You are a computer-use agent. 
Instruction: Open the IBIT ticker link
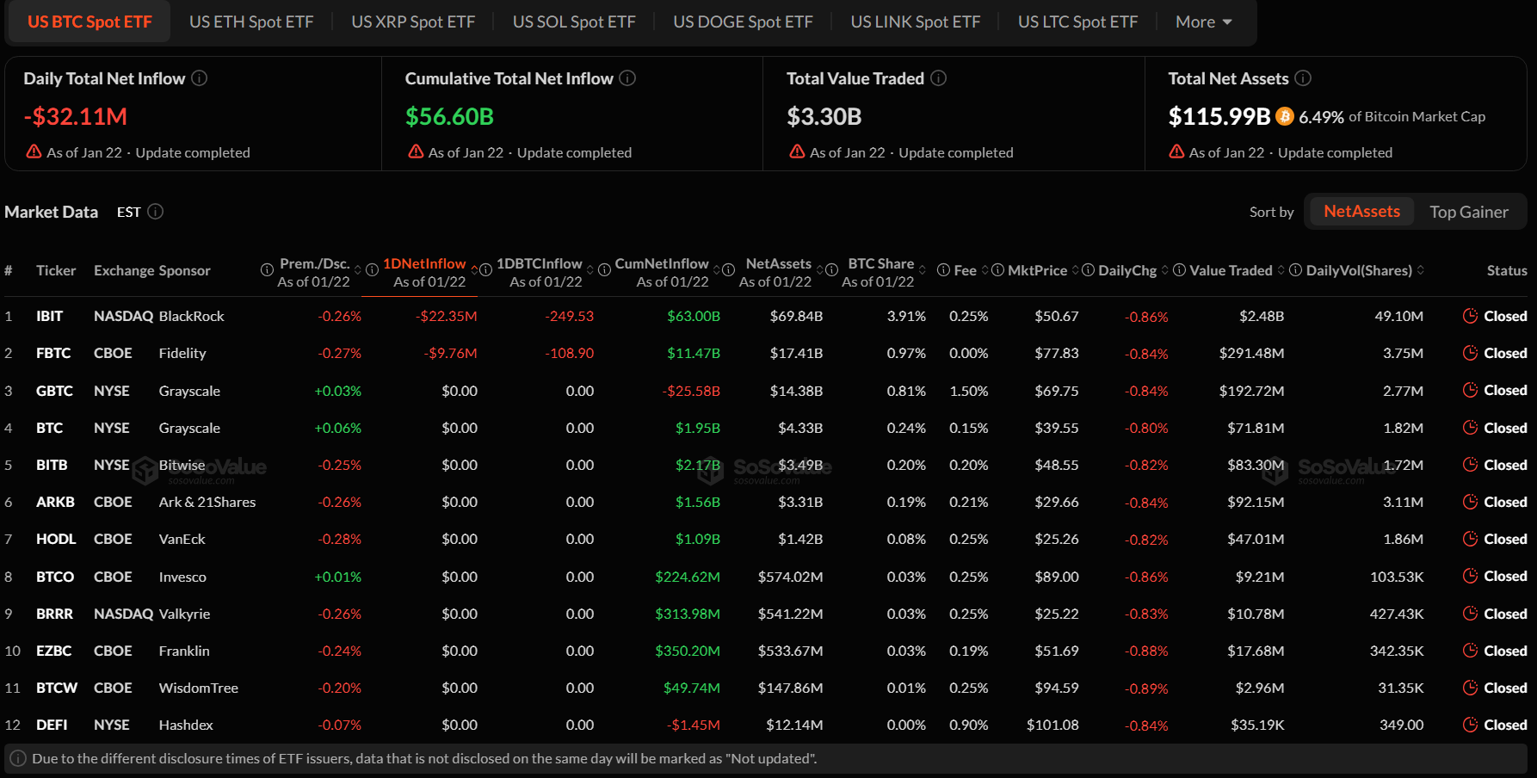click(49, 316)
